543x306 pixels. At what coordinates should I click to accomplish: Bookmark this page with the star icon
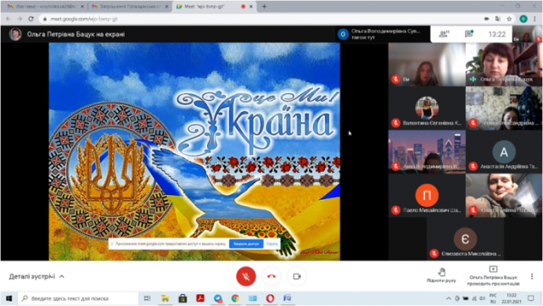(509, 19)
